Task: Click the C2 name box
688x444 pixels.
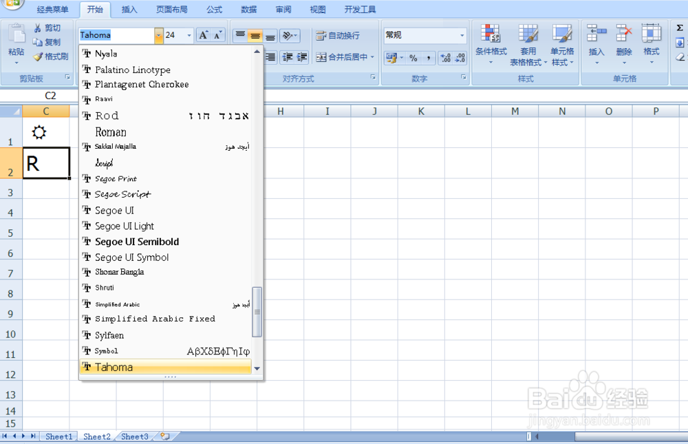Action: click(50, 96)
